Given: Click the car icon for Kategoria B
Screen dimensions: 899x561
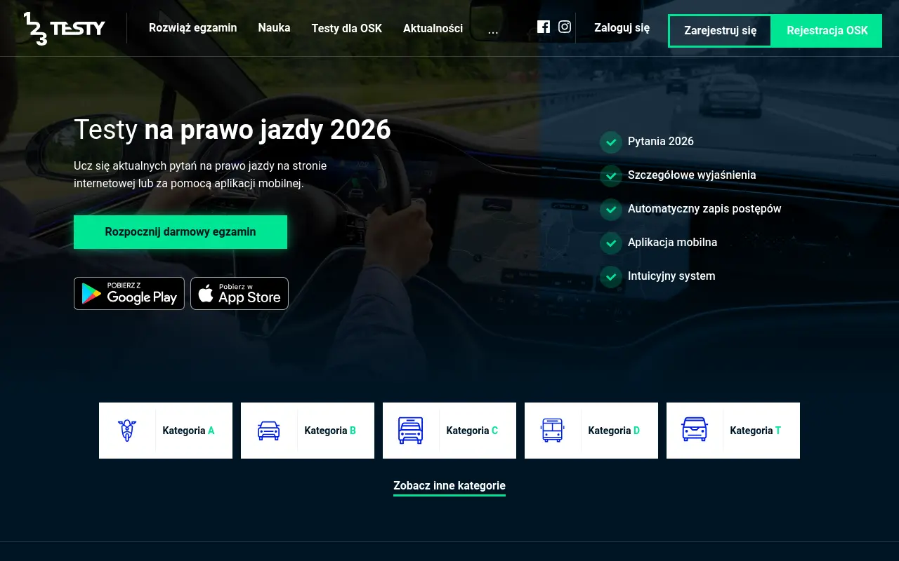Looking at the screenshot, I should [x=269, y=430].
